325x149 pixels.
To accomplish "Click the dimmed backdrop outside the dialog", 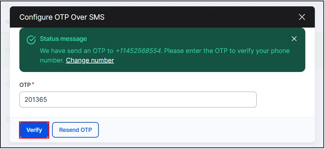I will click(319, 79).
